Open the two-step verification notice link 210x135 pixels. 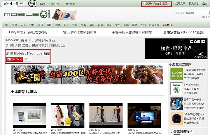pos(36,45)
